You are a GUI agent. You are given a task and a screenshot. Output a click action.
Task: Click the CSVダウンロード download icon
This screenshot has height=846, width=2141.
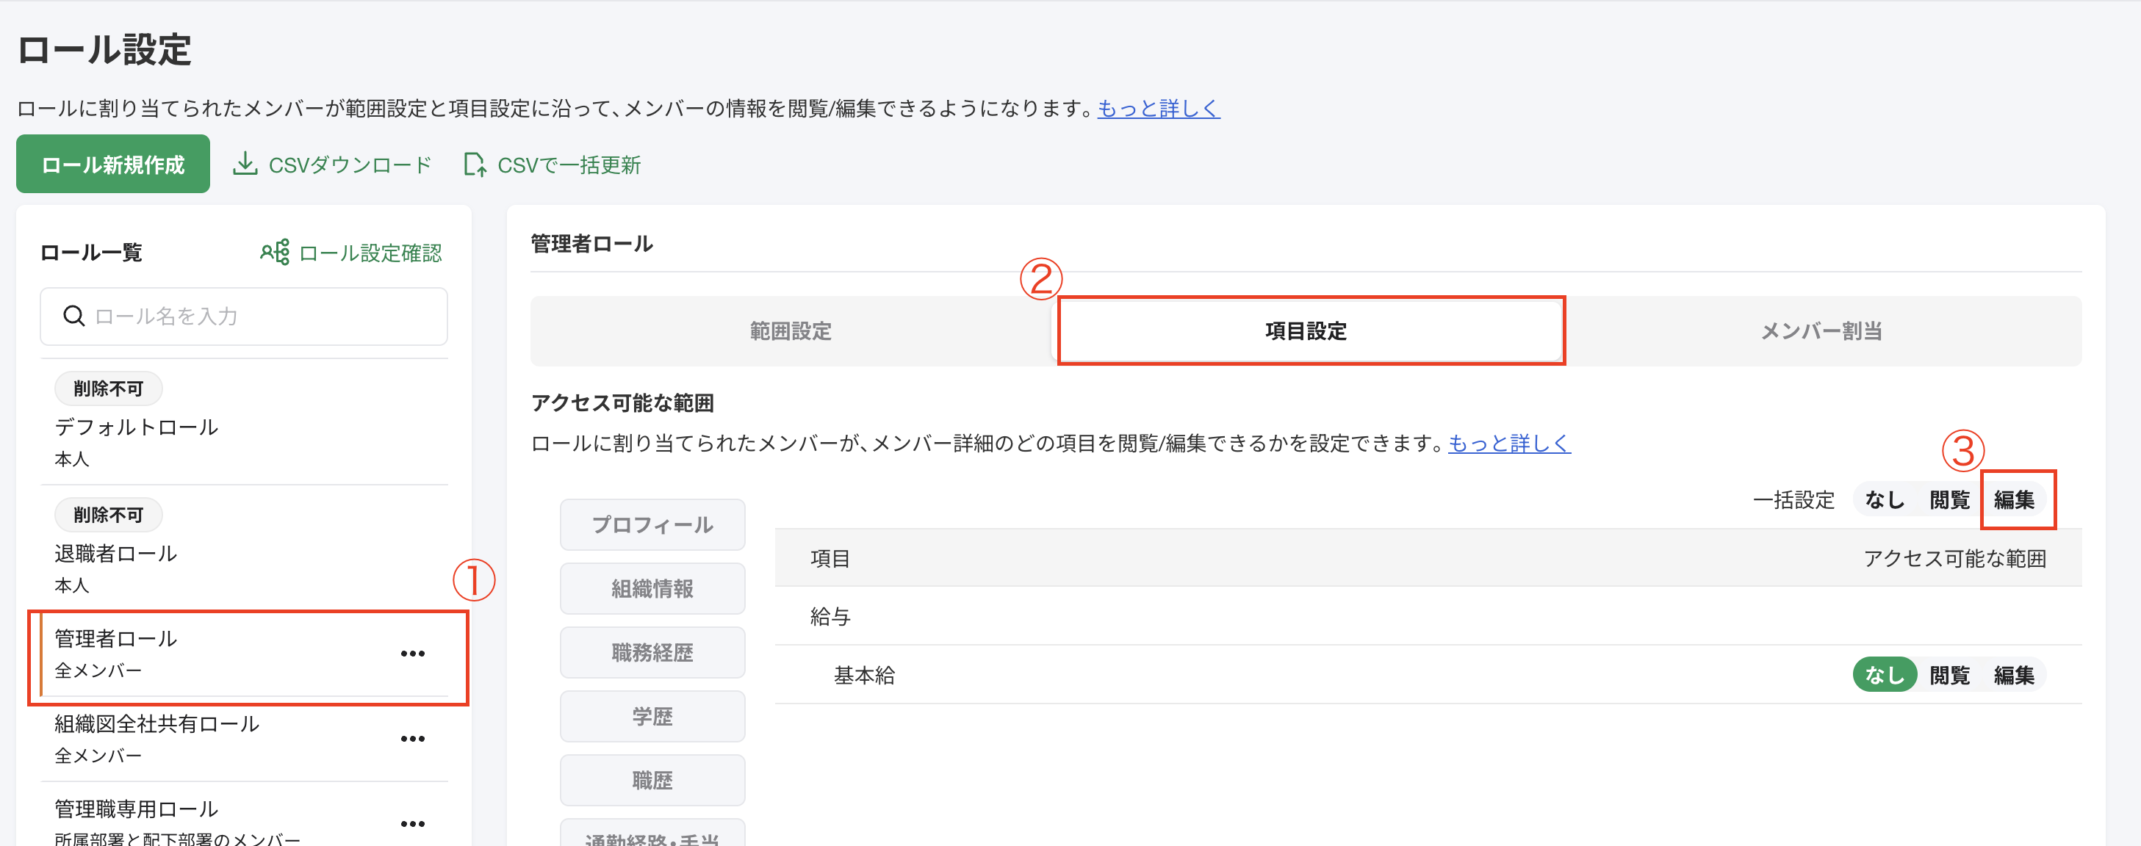click(x=245, y=164)
